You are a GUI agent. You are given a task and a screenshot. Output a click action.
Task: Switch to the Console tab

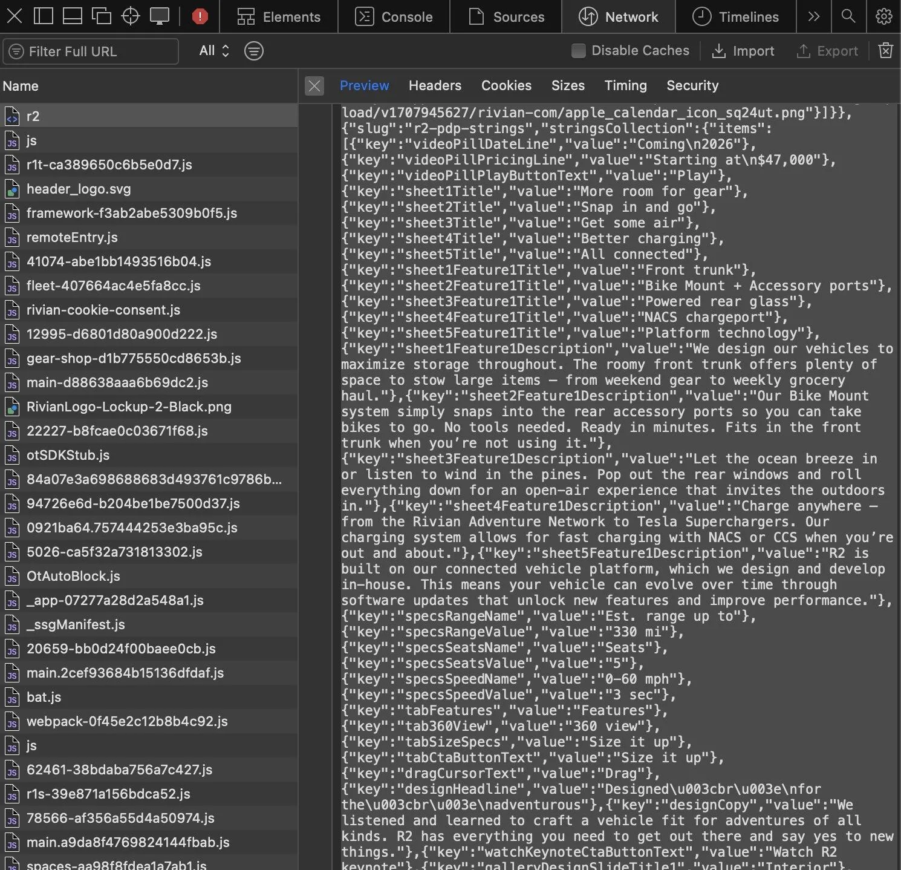tap(394, 16)
